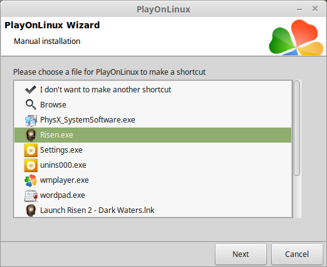The height and width of the screenshot is (267, 327).
Task: Click the magnifying glass Browse icon
Action: [x=31, y=104]
